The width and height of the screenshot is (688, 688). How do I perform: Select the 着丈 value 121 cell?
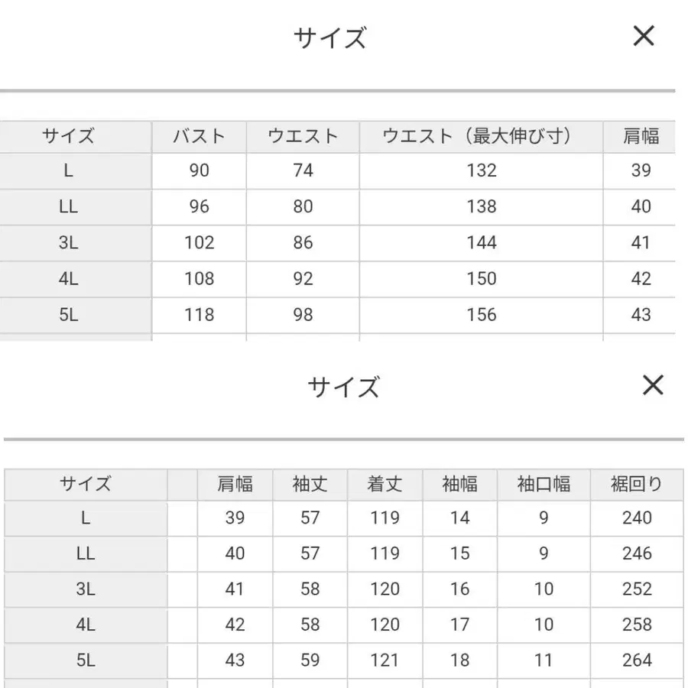385,660
